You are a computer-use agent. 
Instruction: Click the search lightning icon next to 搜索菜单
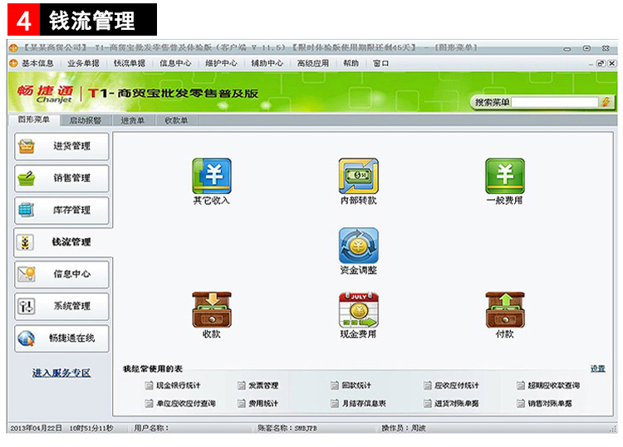(606, 102)
